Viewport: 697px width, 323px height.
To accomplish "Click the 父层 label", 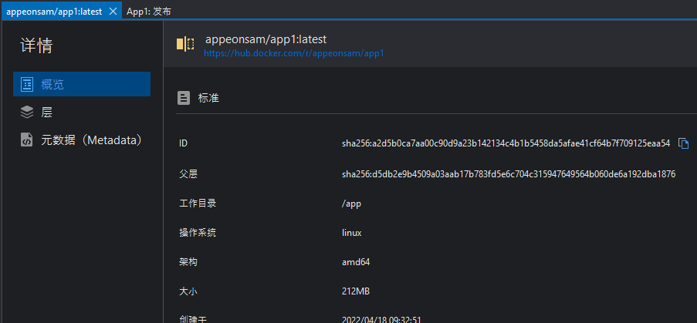I will (188, 174).
